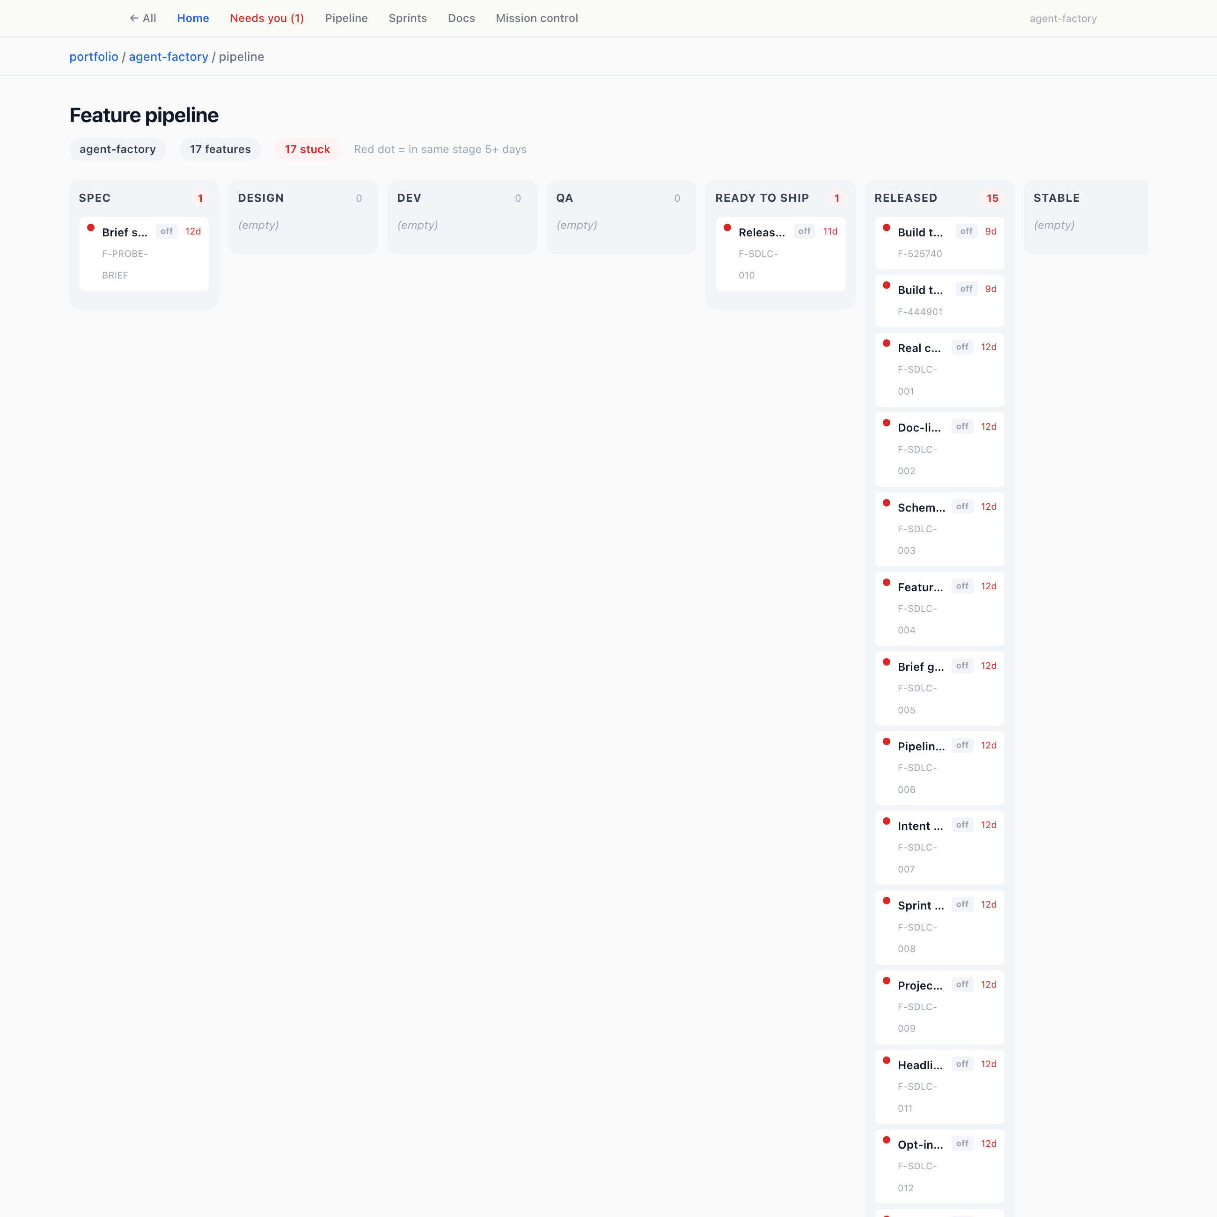This screenshot has width=1217, height=1217.
Task: Open the Home tab
Action: (193, 18)
